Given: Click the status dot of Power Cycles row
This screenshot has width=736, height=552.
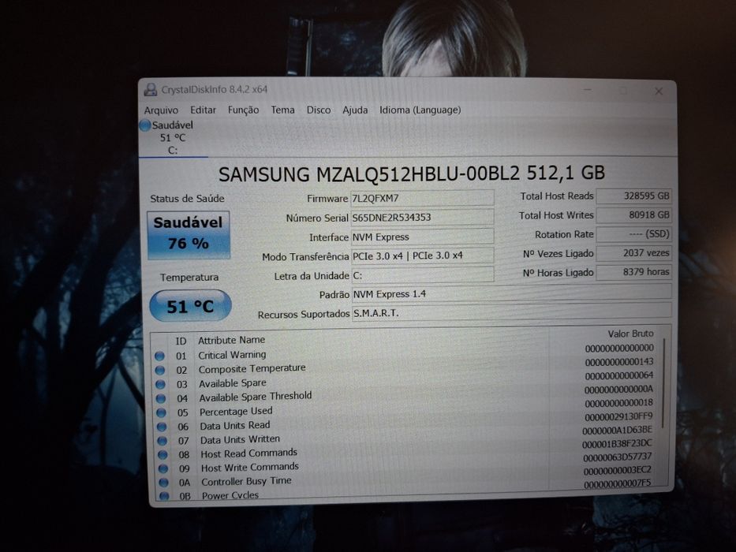Looking at the screenshot, I should click(x=164, y=496).
